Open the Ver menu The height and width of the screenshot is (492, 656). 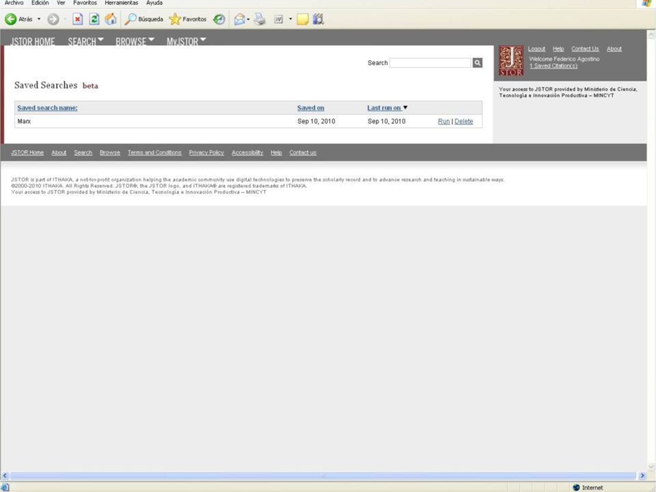(x=61, y=3)
